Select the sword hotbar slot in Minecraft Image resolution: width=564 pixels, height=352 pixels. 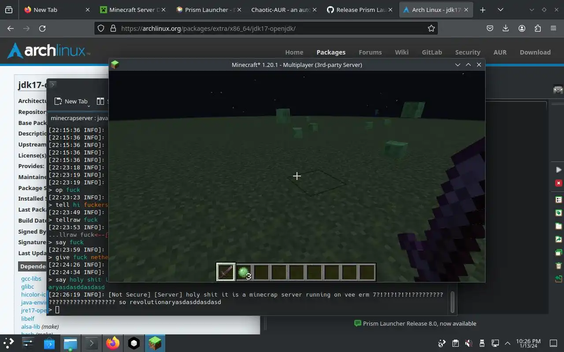coord(226,272)
